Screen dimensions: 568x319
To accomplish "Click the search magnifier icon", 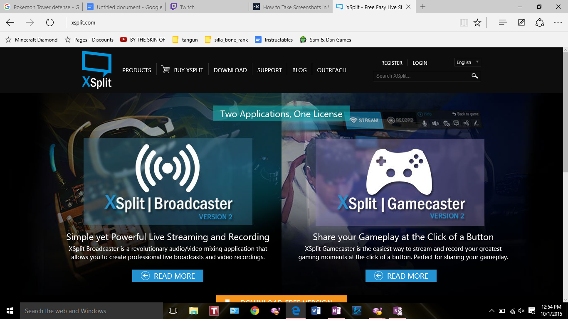I will pyautogui.click(x=475, y=76).
